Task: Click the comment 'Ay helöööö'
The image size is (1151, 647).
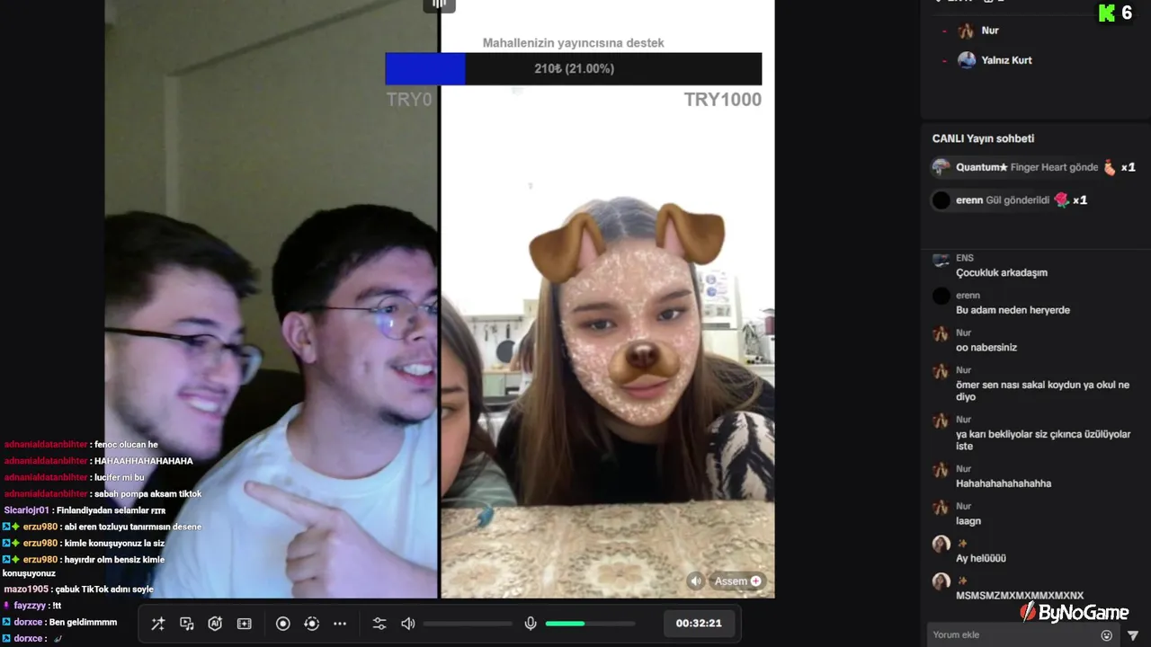Action: click(981, 559)
